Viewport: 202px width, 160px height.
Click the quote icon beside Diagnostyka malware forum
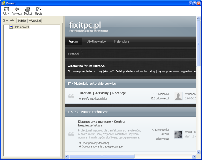click(x=71, y=134)
